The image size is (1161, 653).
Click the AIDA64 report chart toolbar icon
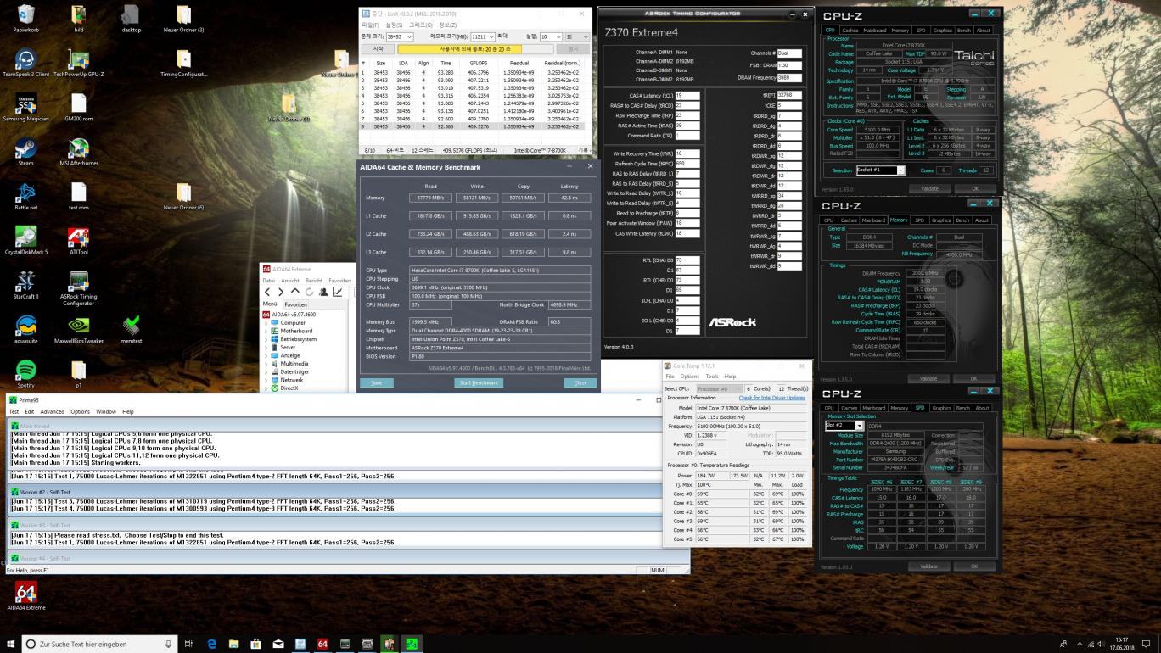[337, 292]
